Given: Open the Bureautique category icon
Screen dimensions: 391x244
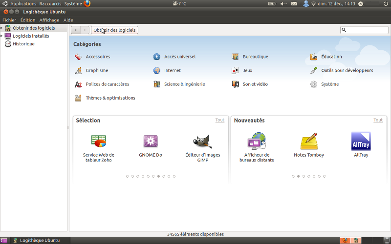Looking at the screenshot, I should 235,57.
